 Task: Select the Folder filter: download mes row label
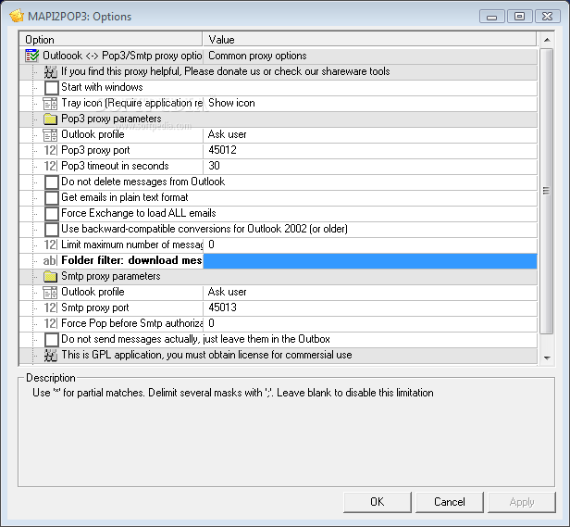pyautogui.click(x=131, y=260)
